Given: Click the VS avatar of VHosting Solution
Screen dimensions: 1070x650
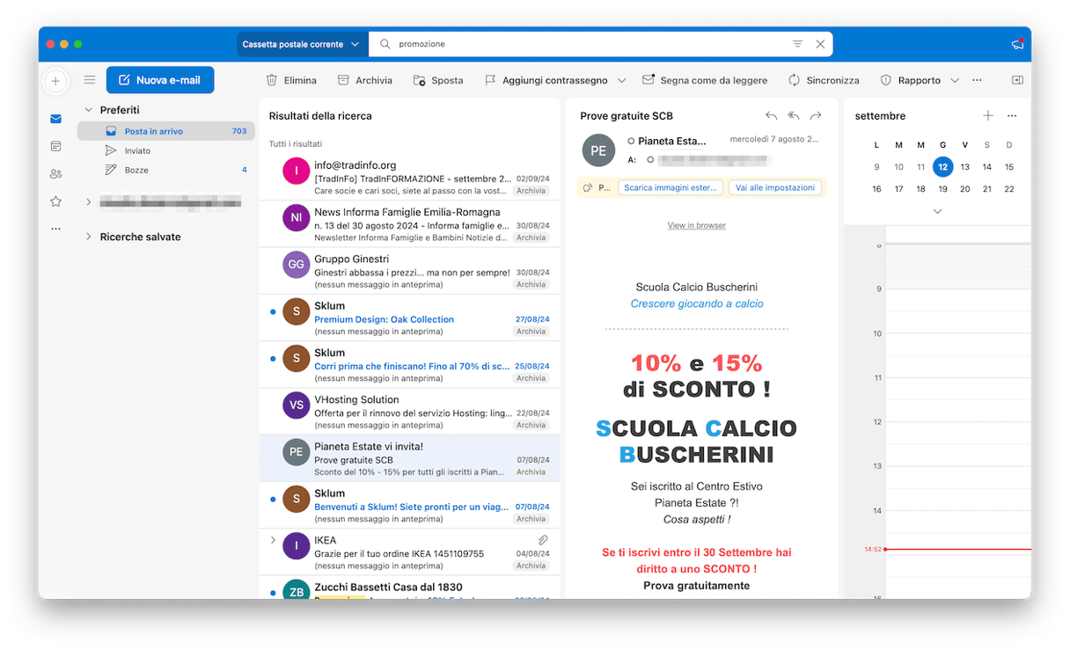Looking at the screenshot, I should click(x=297, y=405).
